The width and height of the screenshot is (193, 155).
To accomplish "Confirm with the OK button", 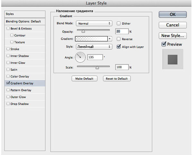I will (173, 14).
